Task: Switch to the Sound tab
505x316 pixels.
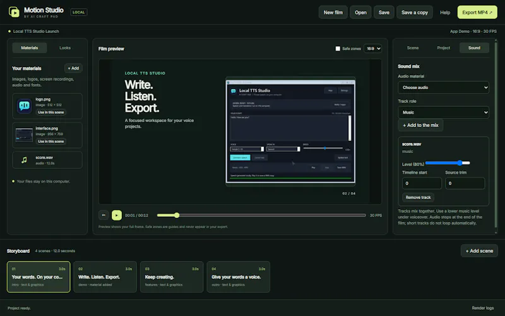Action: click(x=474, y=48)
